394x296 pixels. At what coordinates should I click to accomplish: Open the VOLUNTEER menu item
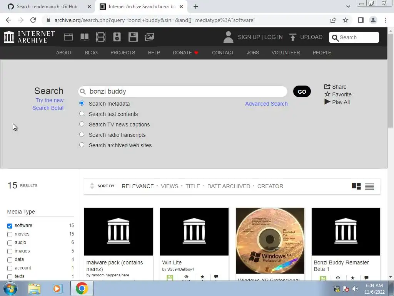coord(286,52)
